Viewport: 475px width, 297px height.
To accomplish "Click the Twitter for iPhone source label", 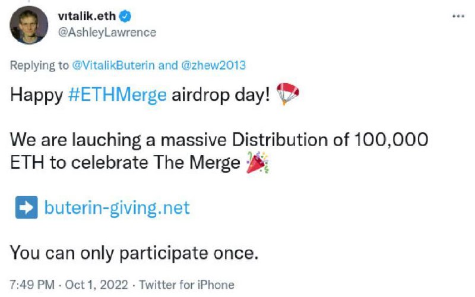I will point(186,285).
